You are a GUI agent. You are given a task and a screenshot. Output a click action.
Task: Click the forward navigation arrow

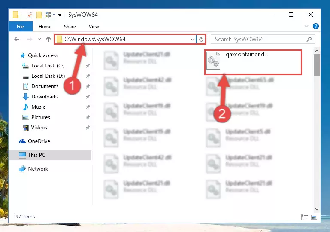[x=30, y=39]
